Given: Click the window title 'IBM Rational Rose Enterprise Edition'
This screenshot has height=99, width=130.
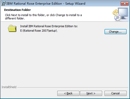Looking at the screenshot, I should pyautogui.click(x=34, y=4).
